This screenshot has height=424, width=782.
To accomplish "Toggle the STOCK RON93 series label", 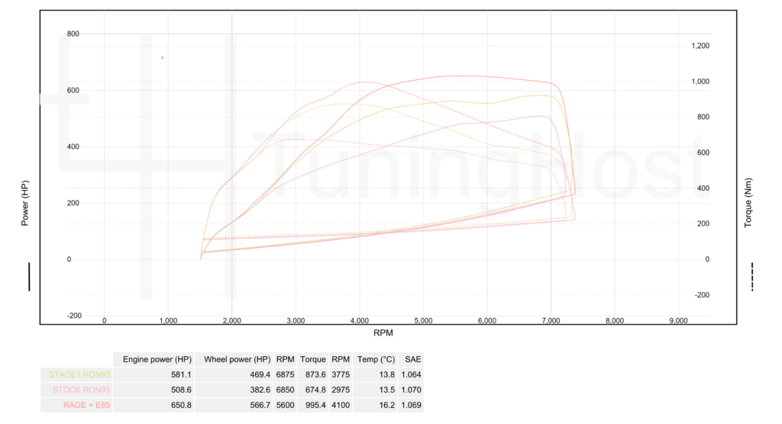I will click(x=80, y=389).
